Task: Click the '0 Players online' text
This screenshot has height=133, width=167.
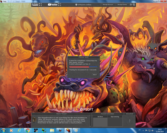Action: tap(84, 5)
